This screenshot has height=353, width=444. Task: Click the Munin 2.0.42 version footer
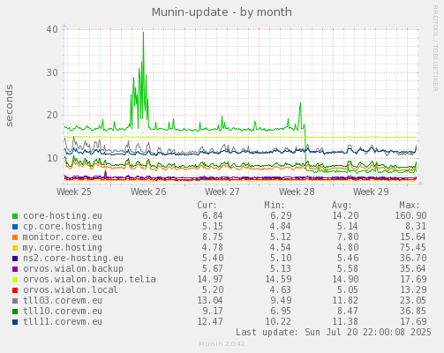(x=222, y=344)
